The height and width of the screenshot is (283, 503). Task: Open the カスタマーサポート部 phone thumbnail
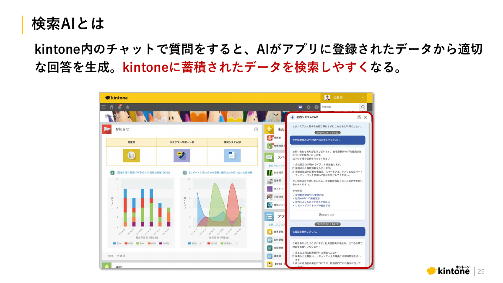tap(181, 155)
